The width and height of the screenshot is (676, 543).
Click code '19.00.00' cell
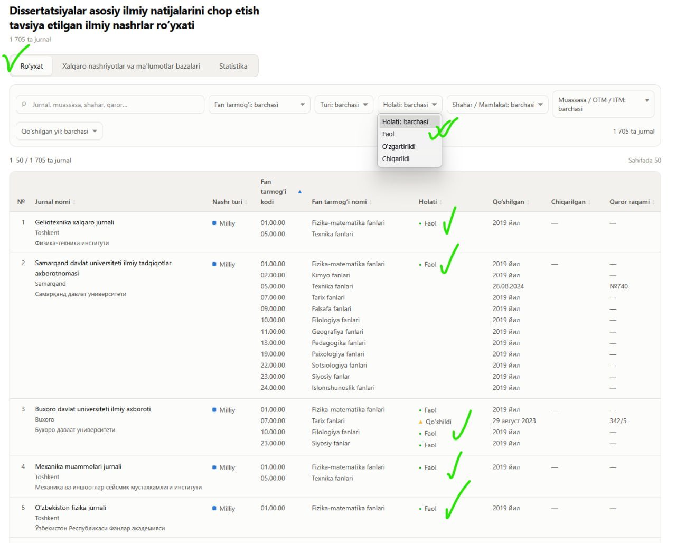coord(273,354)
